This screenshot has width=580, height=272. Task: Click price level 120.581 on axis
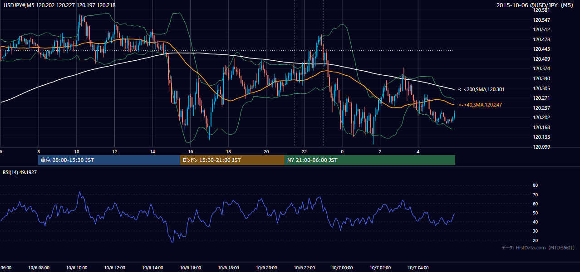point(542,10)
